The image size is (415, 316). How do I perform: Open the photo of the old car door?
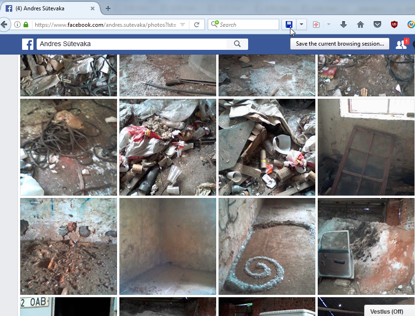[x=366, y=246]
